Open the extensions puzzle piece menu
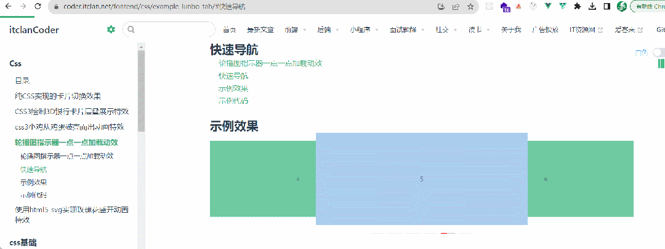Image resolution: width=665 pixels, height=249 pixels. [577, 6]
